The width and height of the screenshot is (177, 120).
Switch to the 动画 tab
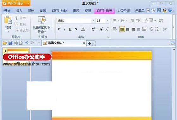pos(43,11)
